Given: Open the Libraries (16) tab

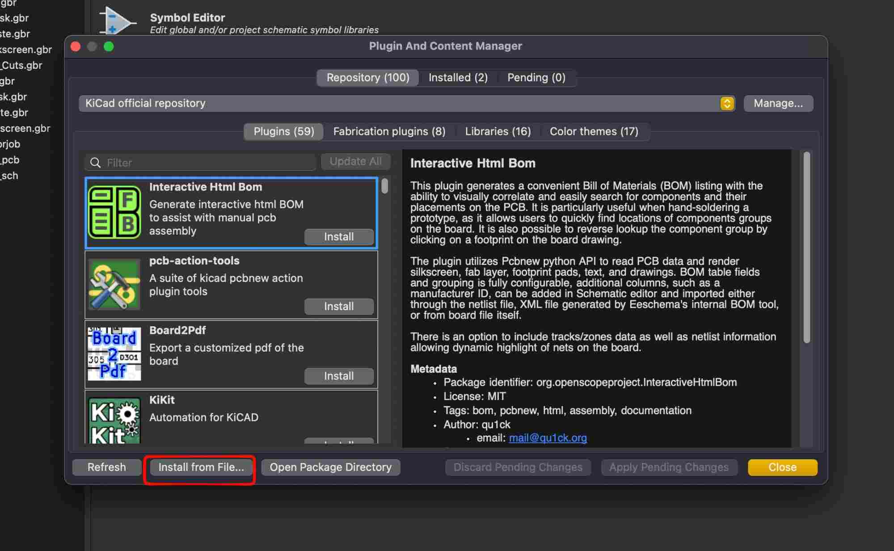Looking at the screenshot, I should tap(498, 132).
